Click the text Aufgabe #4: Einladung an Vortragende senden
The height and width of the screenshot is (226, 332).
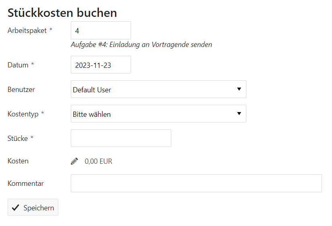tap(141, 45)
